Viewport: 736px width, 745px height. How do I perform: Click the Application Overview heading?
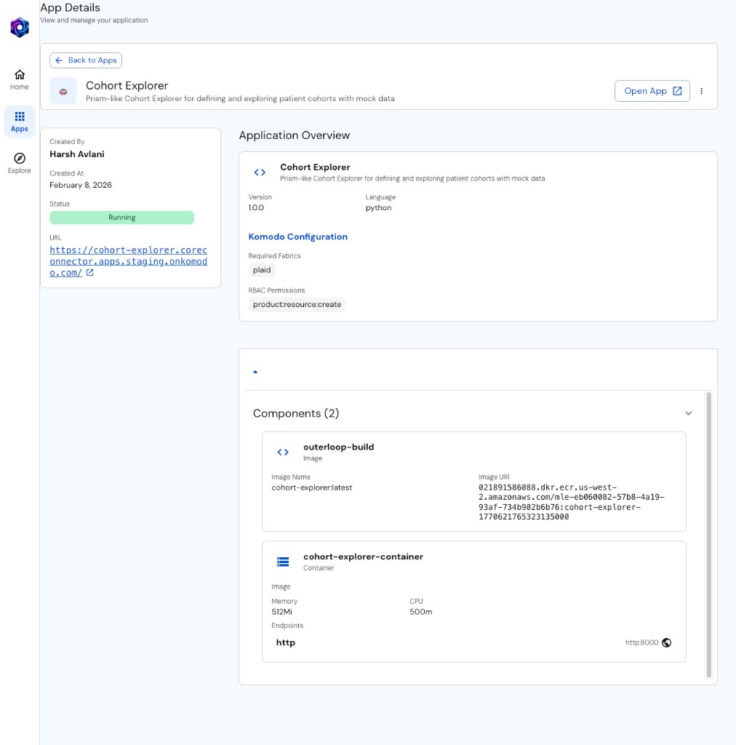(295, 135)
